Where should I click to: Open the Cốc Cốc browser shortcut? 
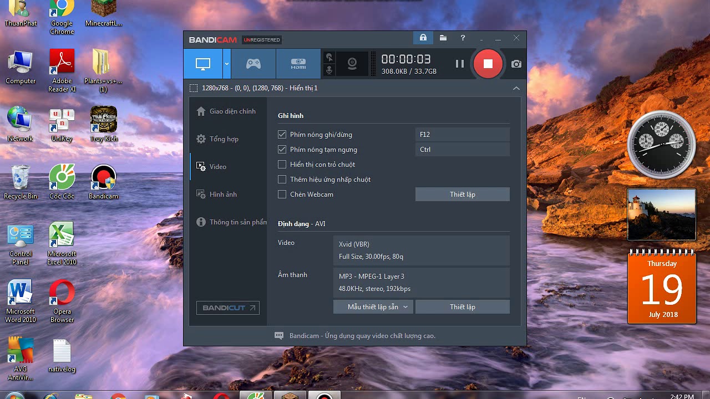click(62, 182)
